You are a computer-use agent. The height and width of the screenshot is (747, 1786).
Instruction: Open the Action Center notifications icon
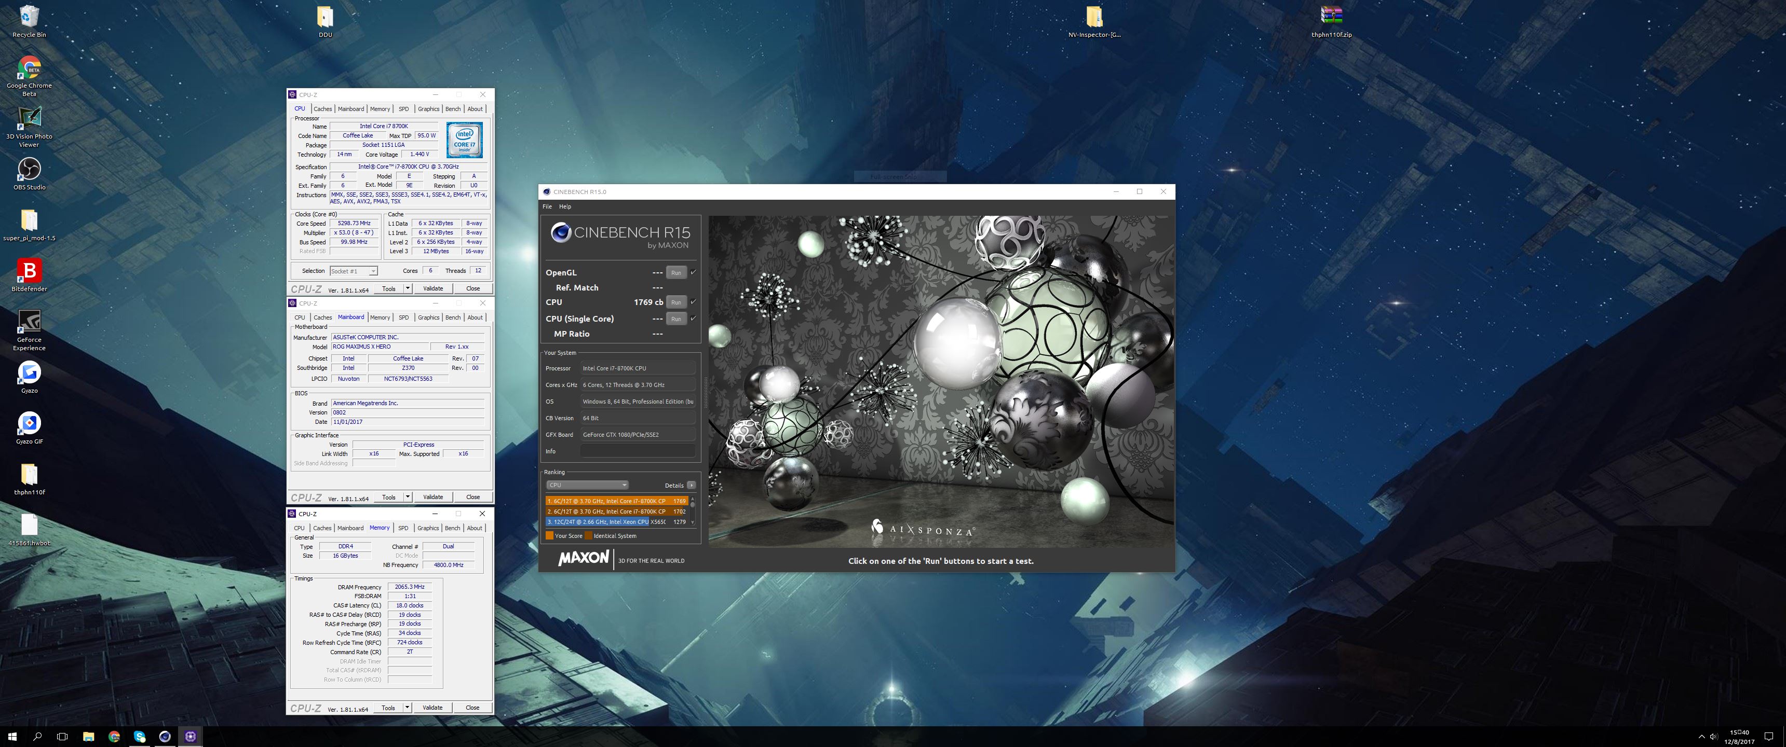1769,737
